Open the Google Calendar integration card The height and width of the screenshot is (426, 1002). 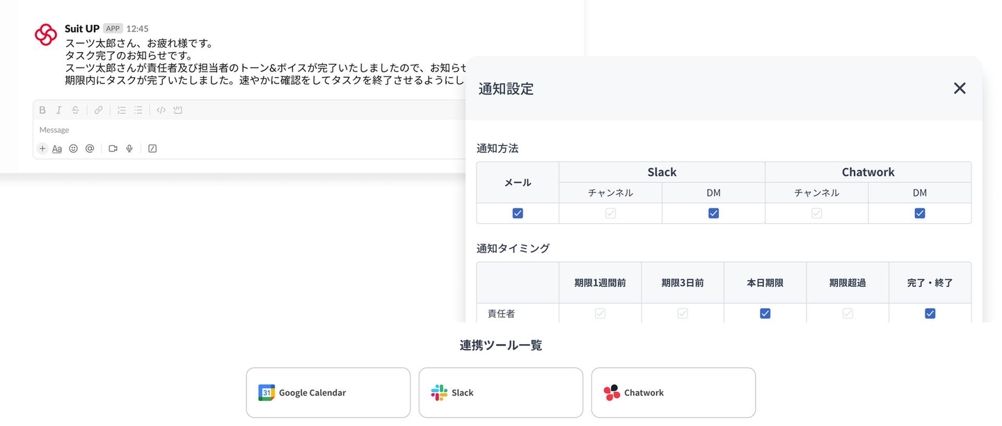pos(328,393)
